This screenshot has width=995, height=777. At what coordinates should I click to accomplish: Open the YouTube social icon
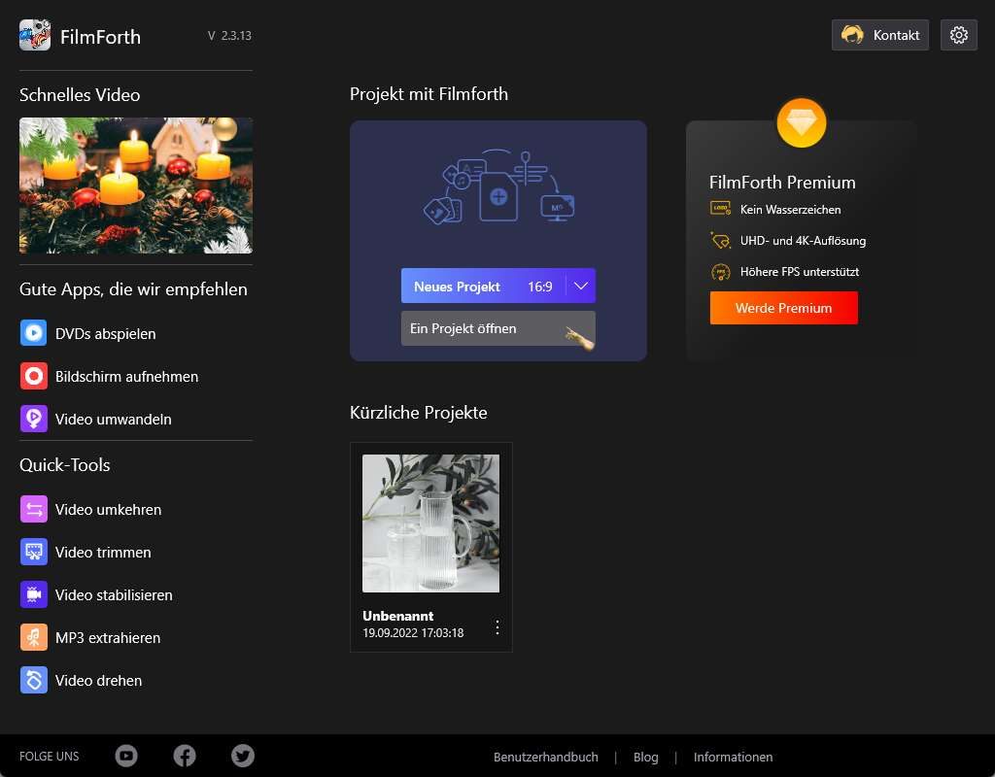126,756
